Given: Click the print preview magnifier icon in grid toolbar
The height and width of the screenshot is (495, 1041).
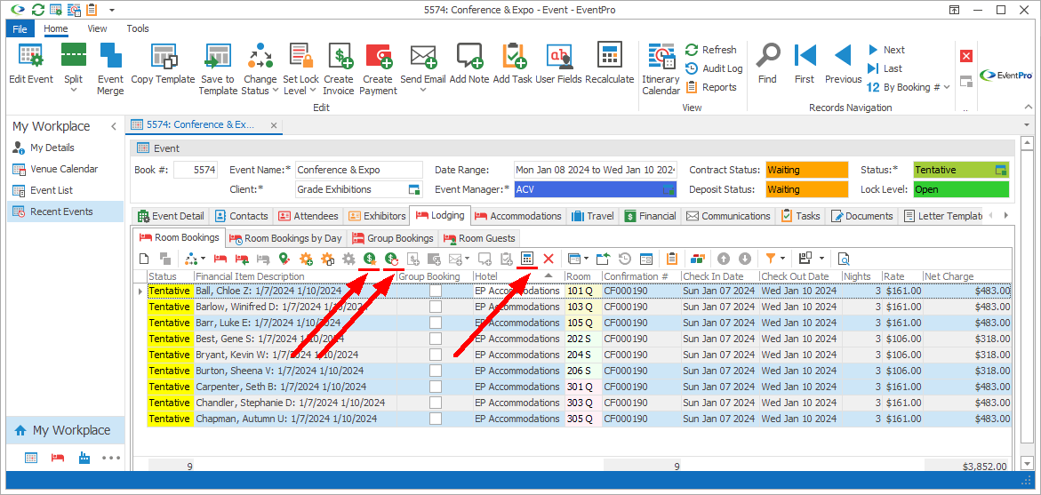Looking at the screenshot, I should click(844, 258).
